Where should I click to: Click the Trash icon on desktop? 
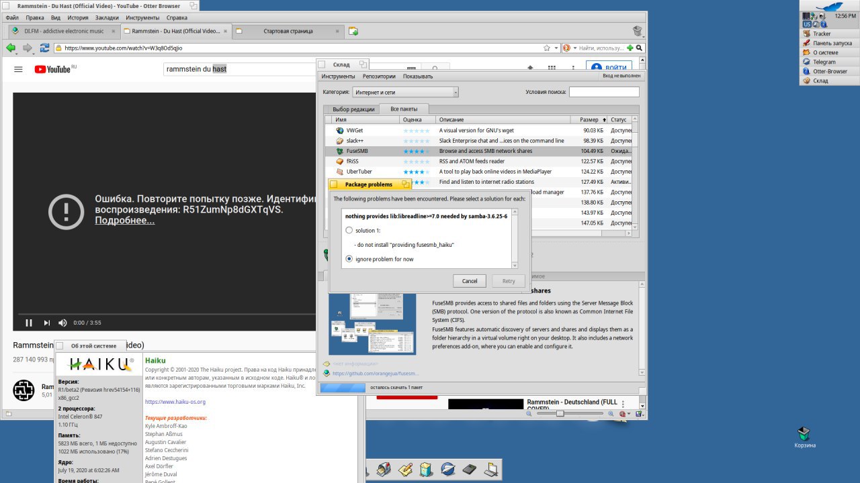(804, 434)
